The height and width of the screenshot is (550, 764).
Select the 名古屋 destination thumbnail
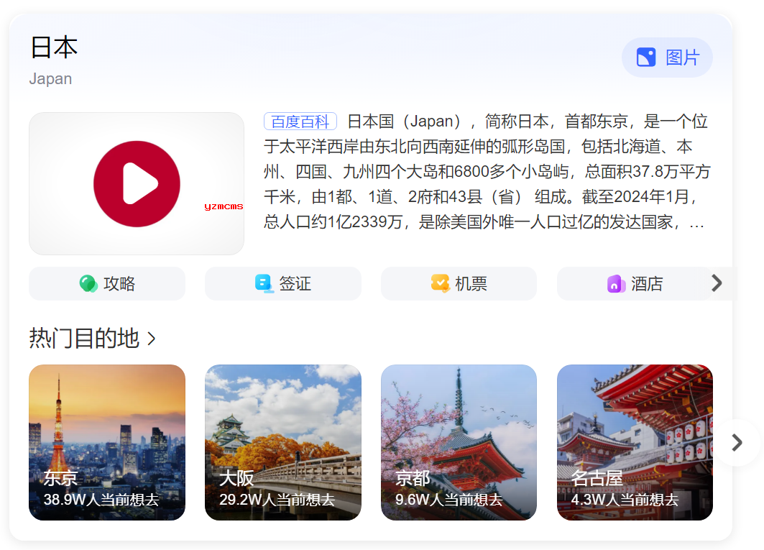click(635, 442)
